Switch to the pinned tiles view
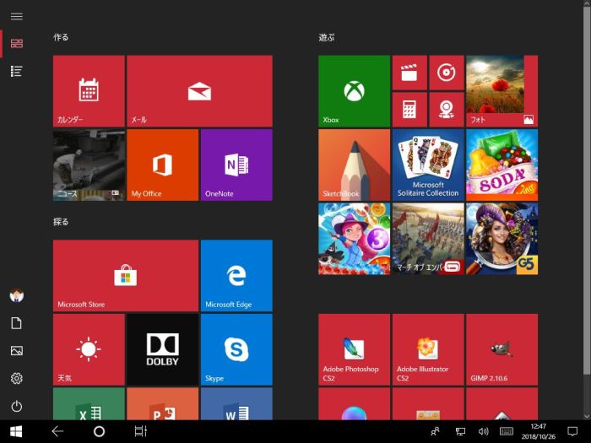 tap(16, 43)
